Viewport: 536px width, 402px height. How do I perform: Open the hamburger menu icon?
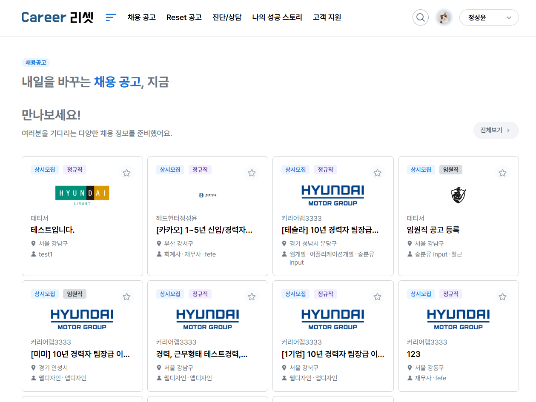(x=111, y=17)
